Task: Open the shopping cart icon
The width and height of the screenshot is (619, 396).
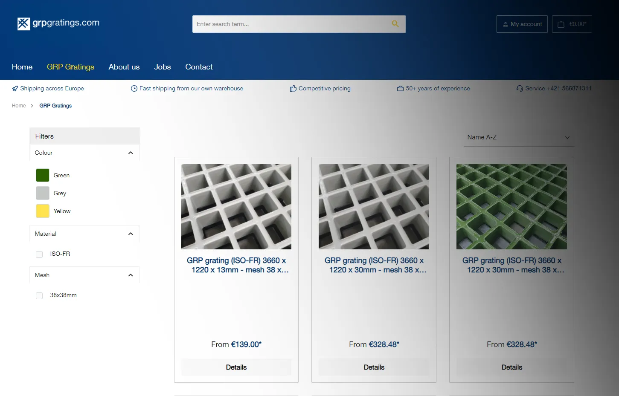Action: click(x=560, y=24)
